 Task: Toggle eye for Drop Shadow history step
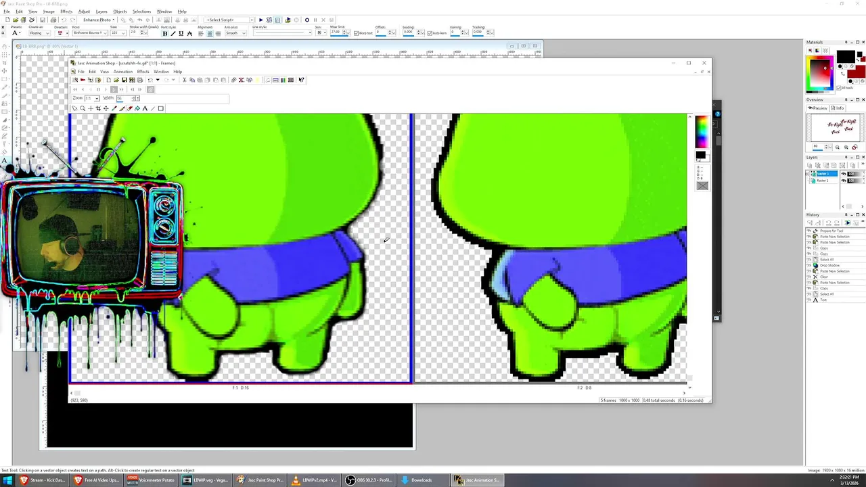808,265
